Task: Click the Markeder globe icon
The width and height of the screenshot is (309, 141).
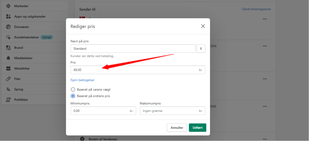Action: tap(8, 6)
